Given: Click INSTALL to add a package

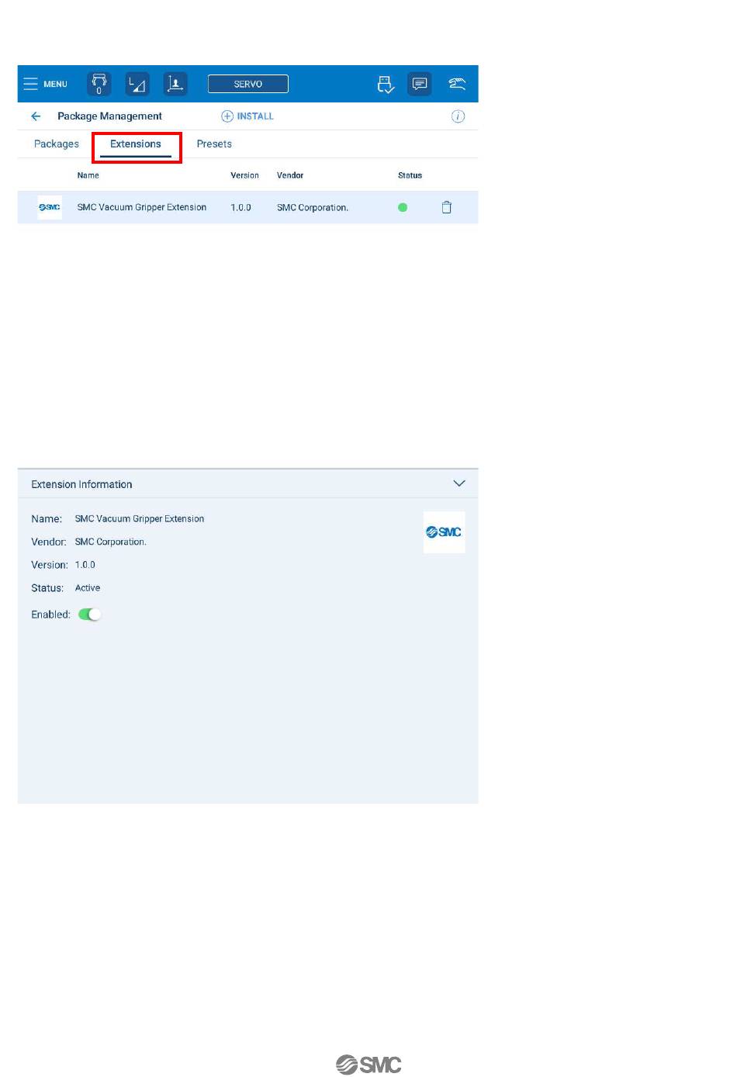Looking at the screenshot, I should [x=247, y=116].
